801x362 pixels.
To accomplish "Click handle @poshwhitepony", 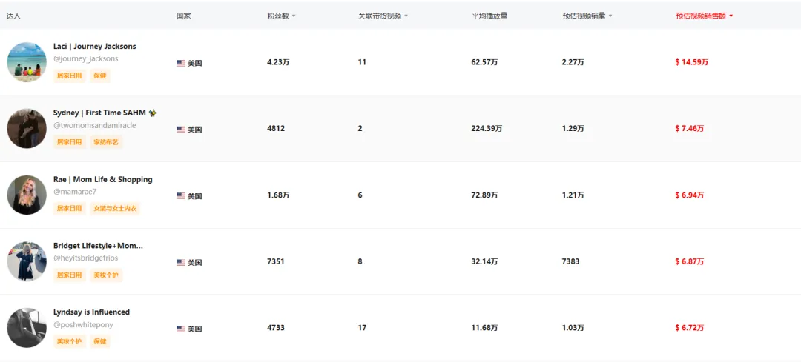I will pos(83,325).
